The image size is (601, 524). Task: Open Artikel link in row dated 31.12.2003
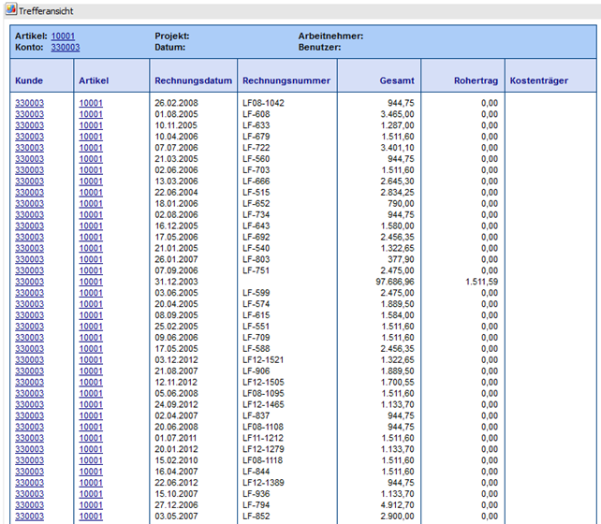[91, 282]
